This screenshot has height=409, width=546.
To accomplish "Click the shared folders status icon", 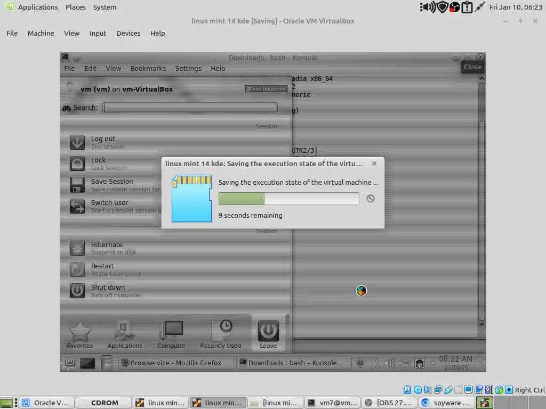I will click(x=458, y=390).
